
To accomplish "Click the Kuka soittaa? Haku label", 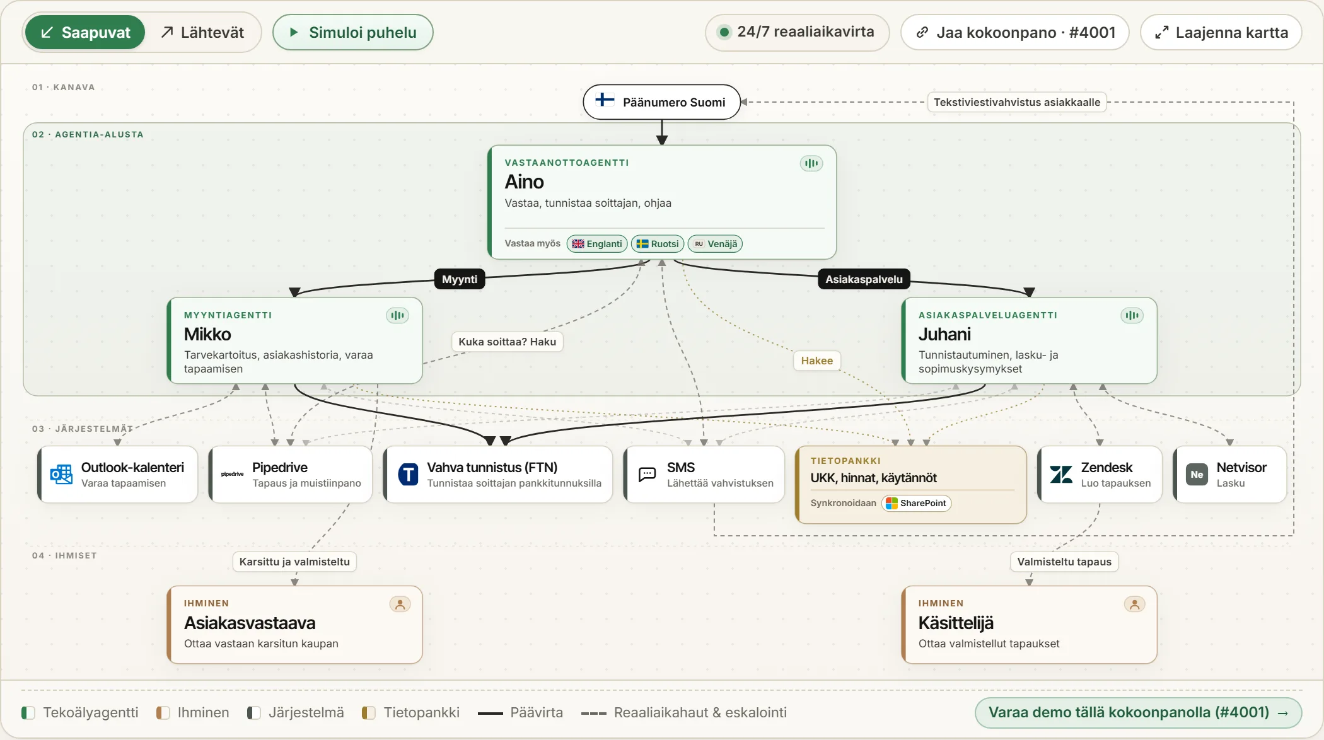I will coord(507,342).
